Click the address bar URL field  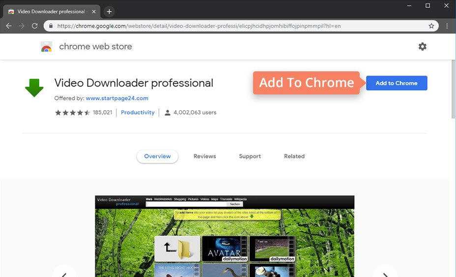[241, 26]
